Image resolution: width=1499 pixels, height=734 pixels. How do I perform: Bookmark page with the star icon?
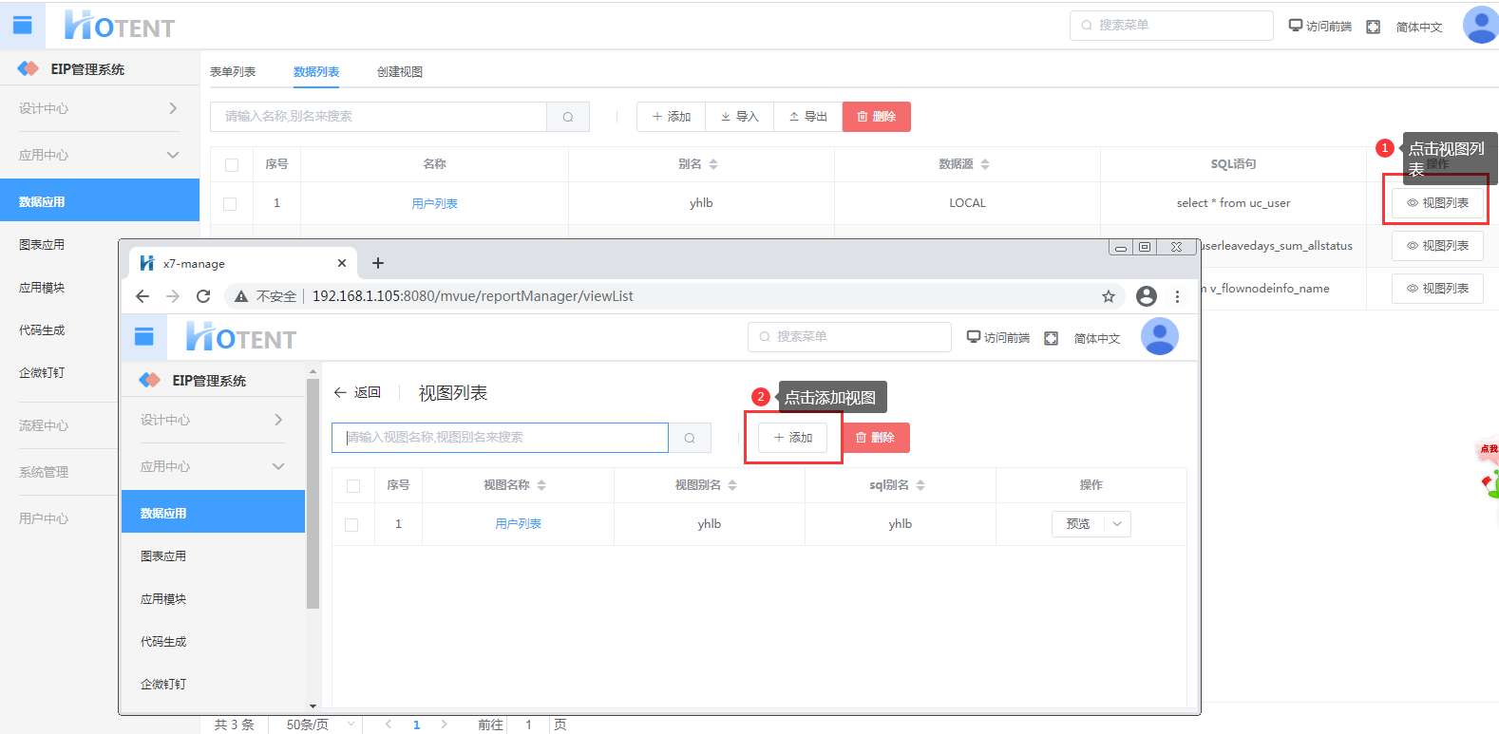(1108, 296)
